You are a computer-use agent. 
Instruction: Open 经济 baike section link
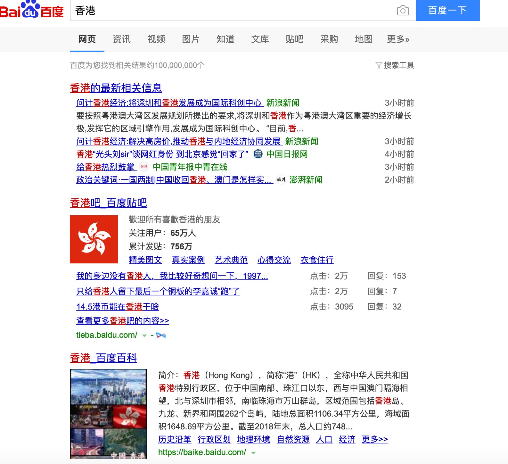click(347, 439)
